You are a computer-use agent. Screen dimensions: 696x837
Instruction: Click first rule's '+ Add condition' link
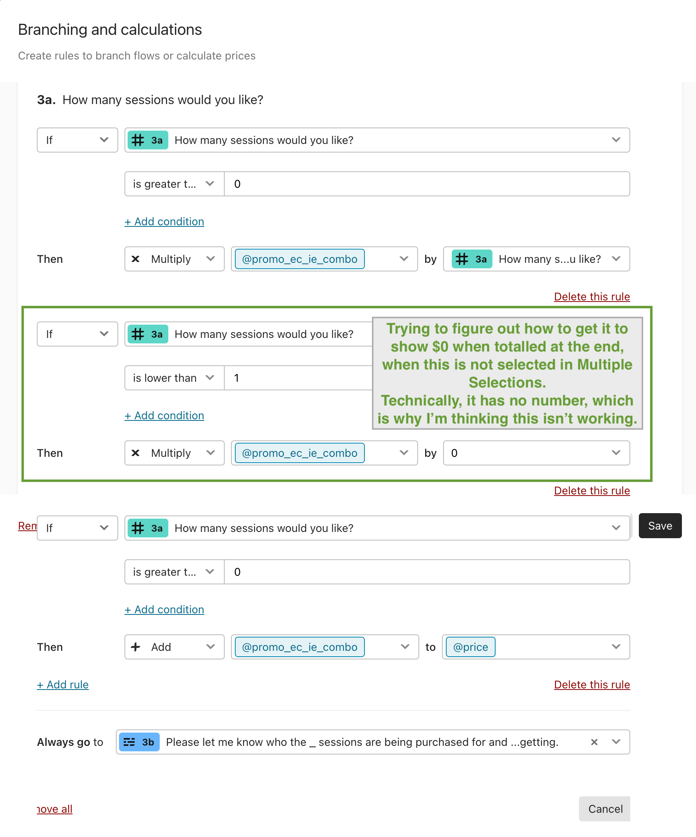164,222
